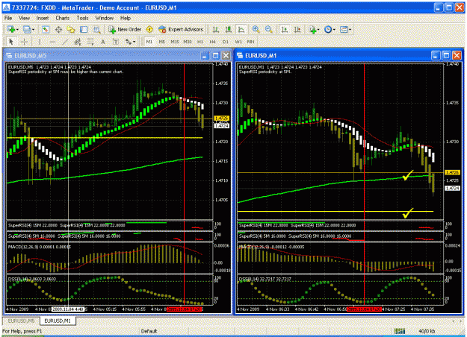Switch timeframe to MN

tap(251, 42)
